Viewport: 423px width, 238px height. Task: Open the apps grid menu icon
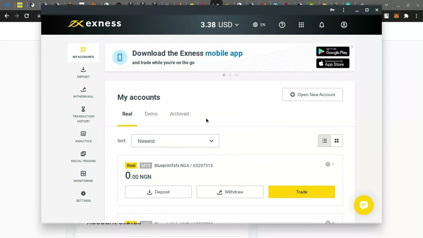tap(301, 25)
